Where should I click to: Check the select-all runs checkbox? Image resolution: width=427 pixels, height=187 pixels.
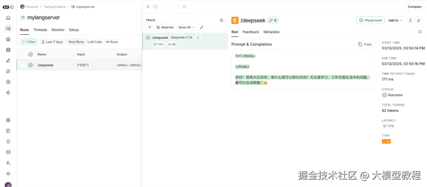(x=22, y=54)
